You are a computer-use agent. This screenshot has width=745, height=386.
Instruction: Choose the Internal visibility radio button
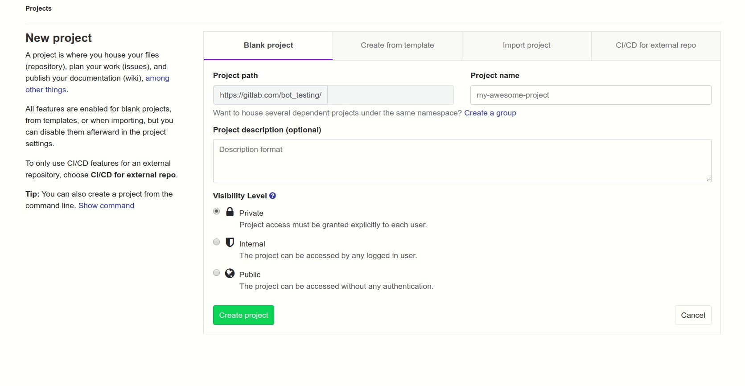(x=217, y=242)
